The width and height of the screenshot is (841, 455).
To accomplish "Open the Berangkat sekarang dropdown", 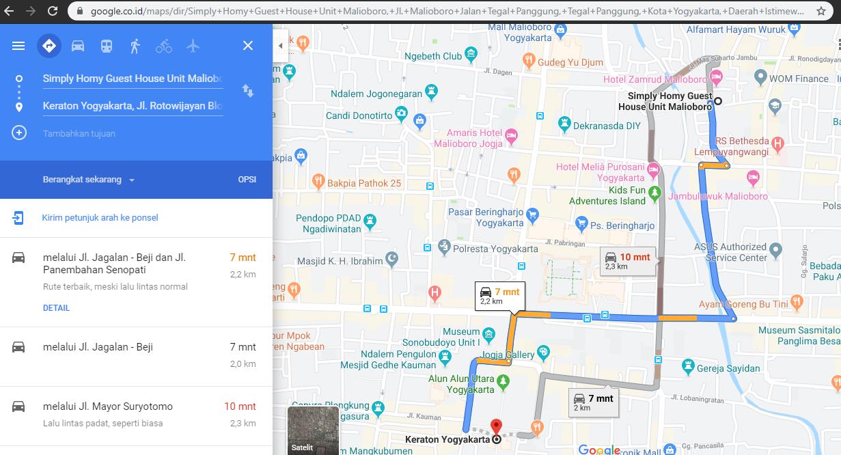I will click(89, 180).
